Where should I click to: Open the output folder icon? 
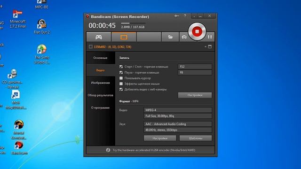click(x=170, y=37)
